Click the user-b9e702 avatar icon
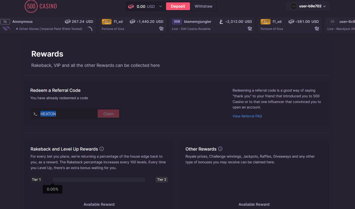 (293, 6)
